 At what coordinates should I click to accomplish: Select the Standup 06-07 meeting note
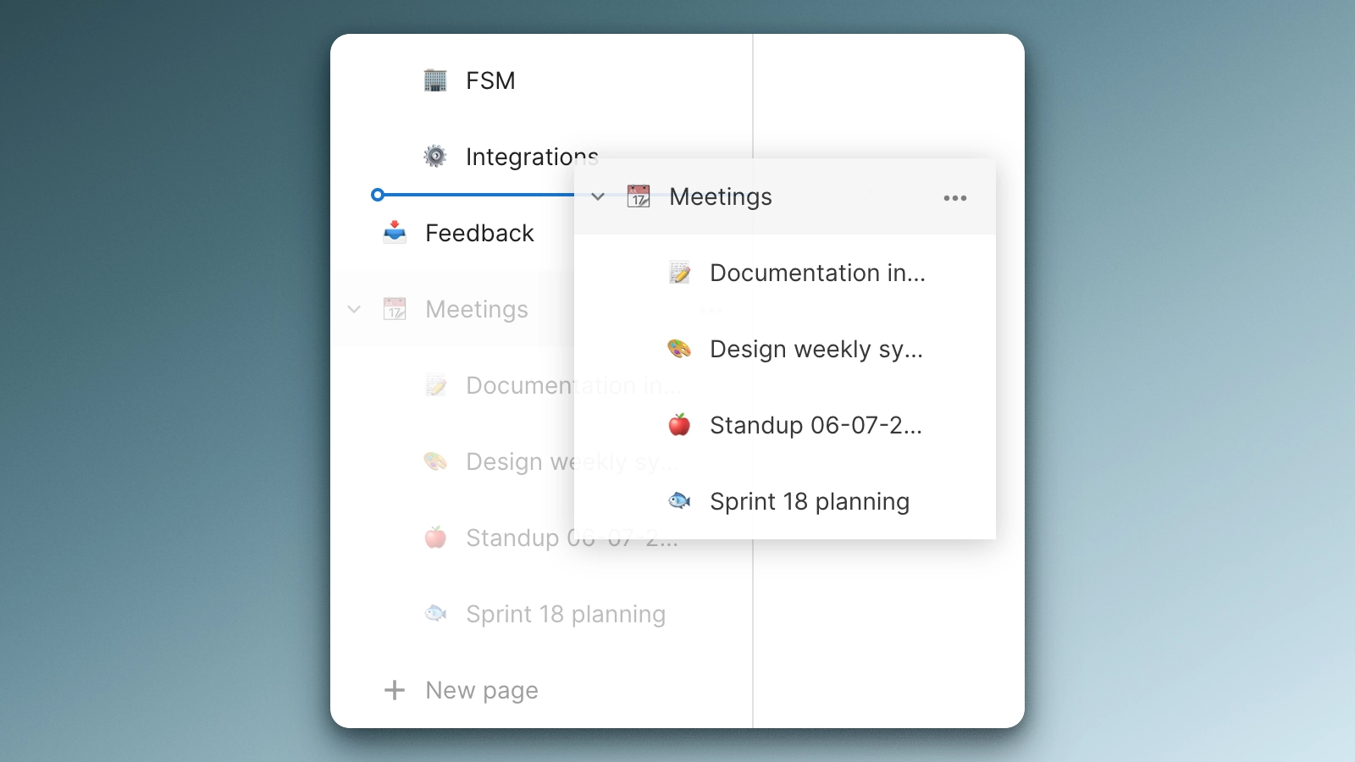click(x=816, y=425)
